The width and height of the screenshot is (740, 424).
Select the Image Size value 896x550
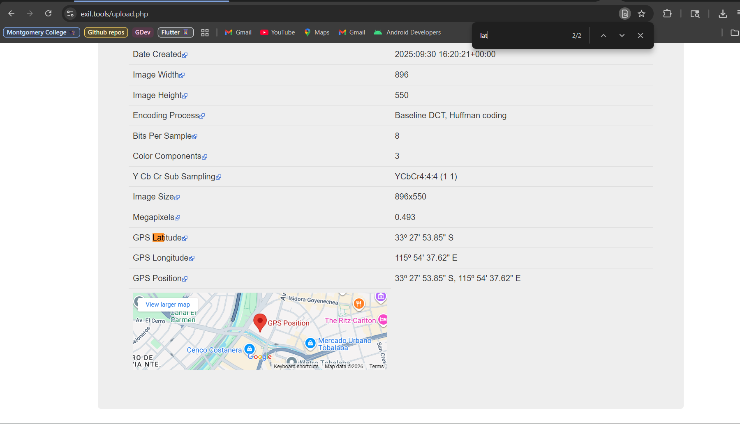click(411, 197)
